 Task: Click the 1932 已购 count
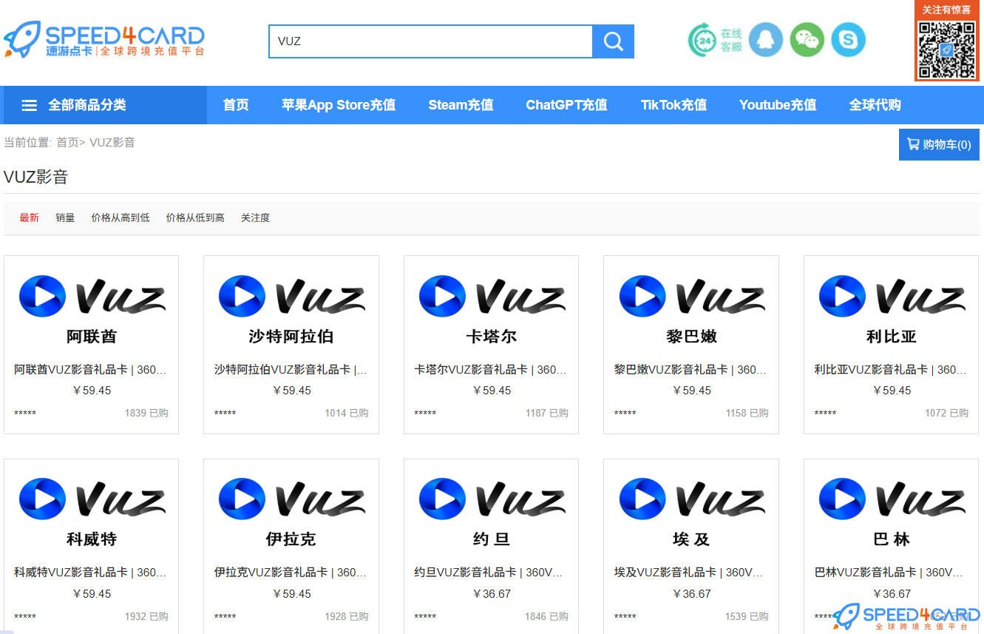pyautogui.click(x=146, y=616)
